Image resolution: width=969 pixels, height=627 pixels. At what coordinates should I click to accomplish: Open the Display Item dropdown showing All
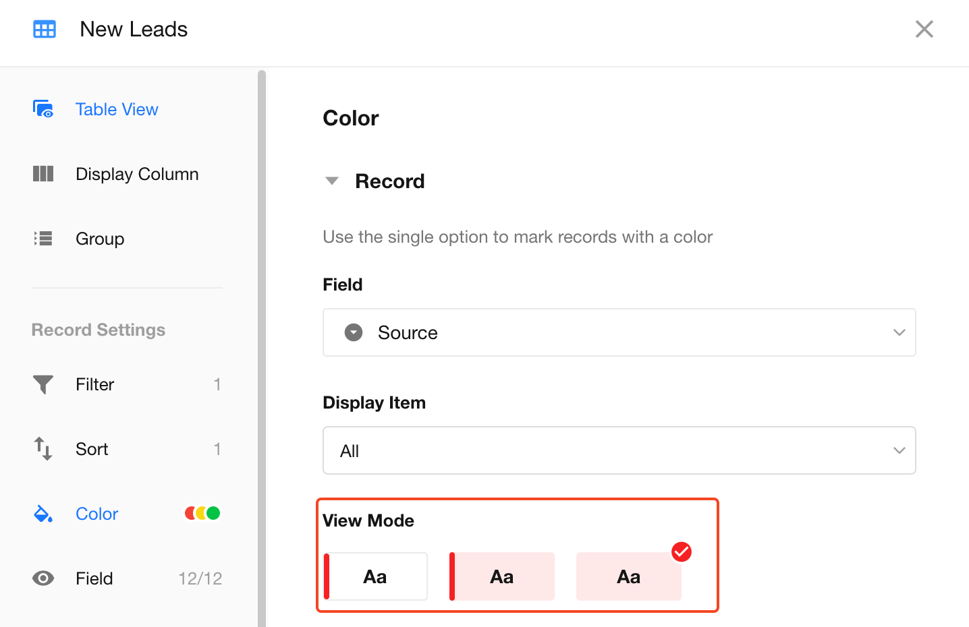click(x=619, y=450)
